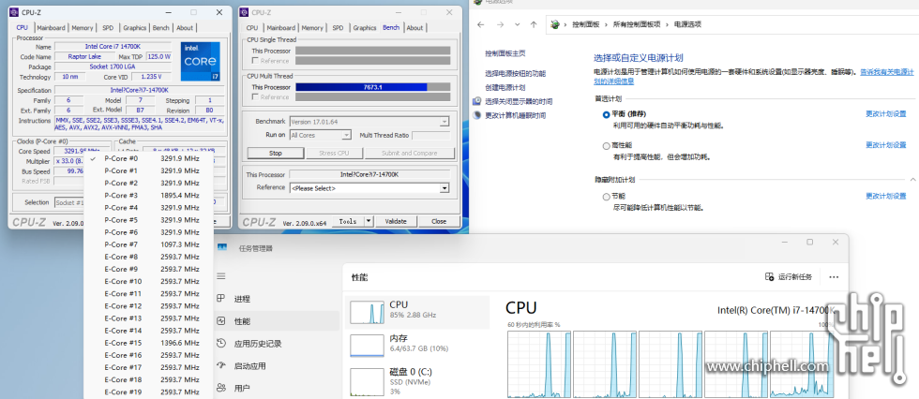Open Change when computer sleeps link
Viewport: 919px width, 399px height.
point(515,116)
